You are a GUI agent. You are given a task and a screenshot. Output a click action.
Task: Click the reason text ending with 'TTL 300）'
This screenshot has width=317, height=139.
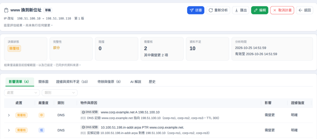pos(153,118)
